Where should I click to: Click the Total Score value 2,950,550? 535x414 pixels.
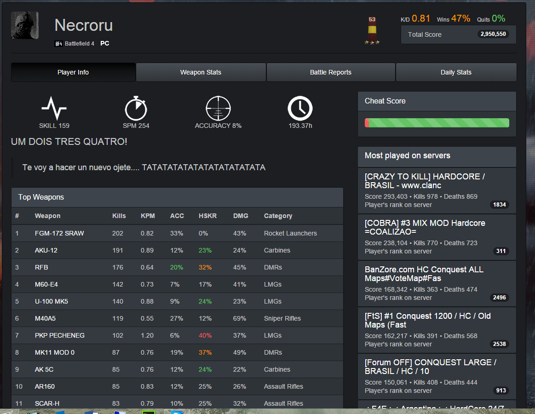pos(493,34)
